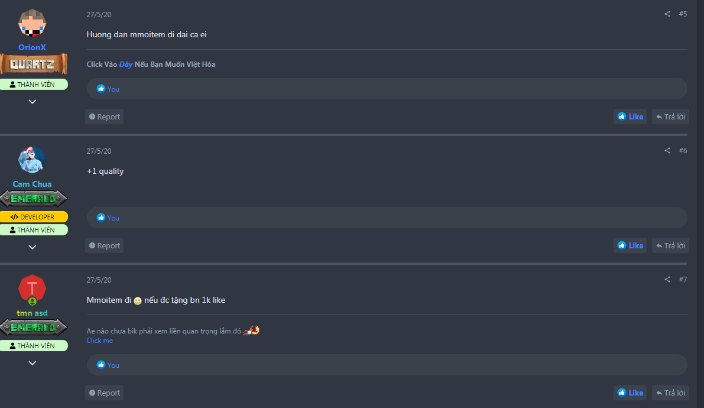Toggle Like on tmn asd's post
This screenshot has width=704, height=408.
(630, 393)
